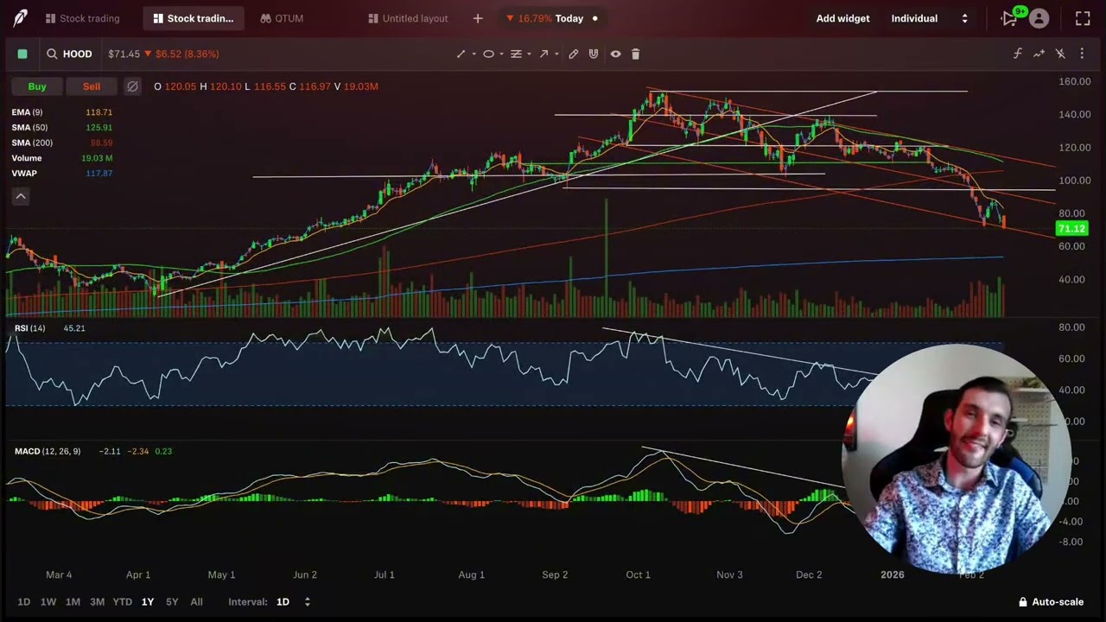The image size is (1106, 622).
Task: Click the green widget color link square
Action: point(22,54)
